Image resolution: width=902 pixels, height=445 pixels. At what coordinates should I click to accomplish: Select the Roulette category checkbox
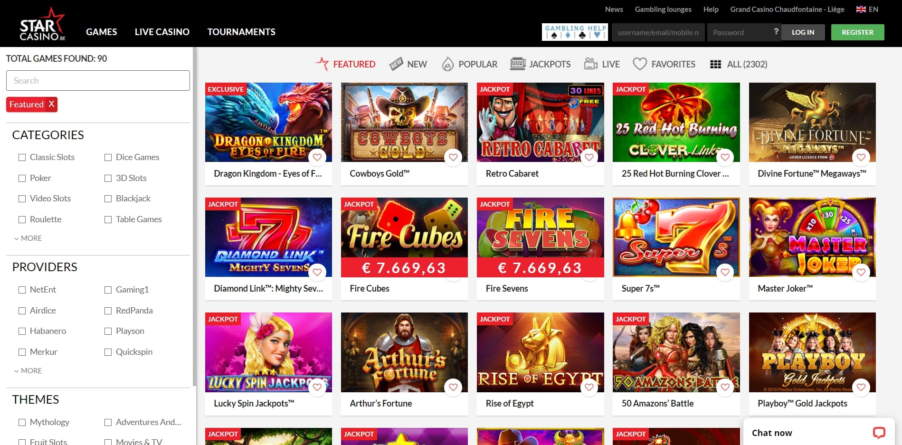[x=22, y=219]
